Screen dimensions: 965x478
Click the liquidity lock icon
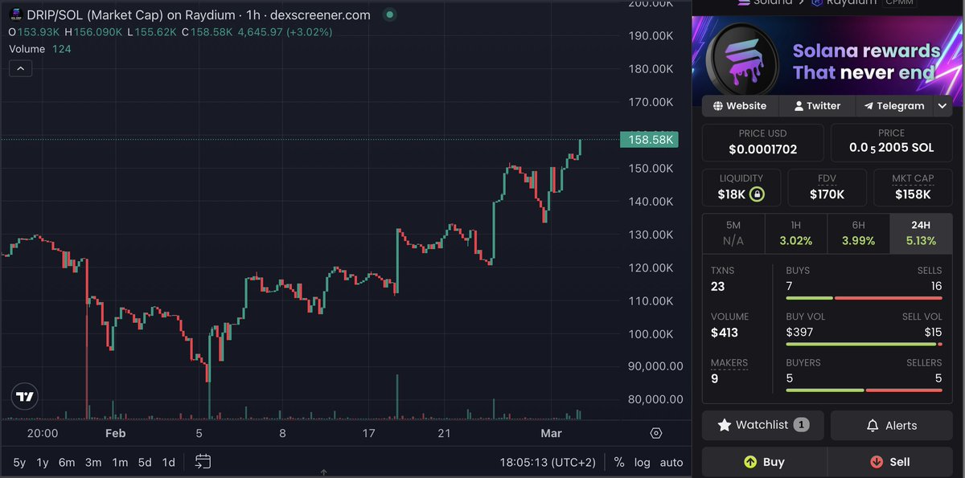[x=756, y=194]
